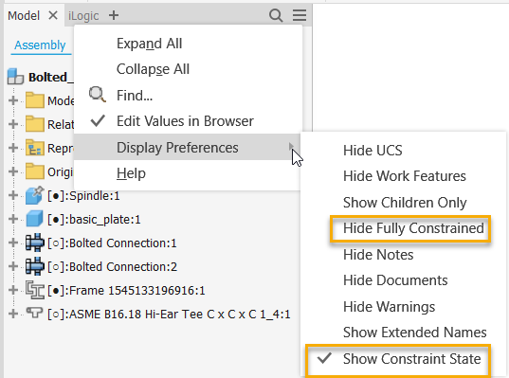Click the Frame 1545133196916:1 frame icon

pos(34,290)
